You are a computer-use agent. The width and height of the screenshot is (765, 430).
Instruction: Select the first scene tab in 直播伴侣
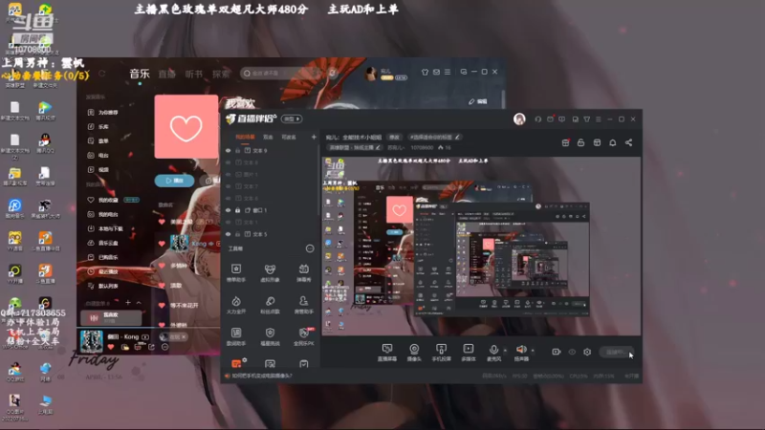pyautogui.click(x=246, y=137)
